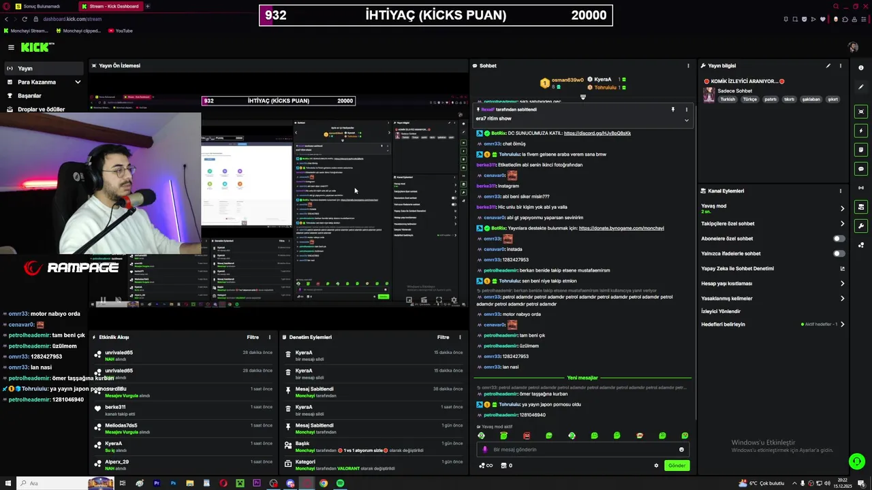Click Yeni mesajlar divider in chat
Image resolution: width=872 pixels, height=490 pixels.
point(582,378)
